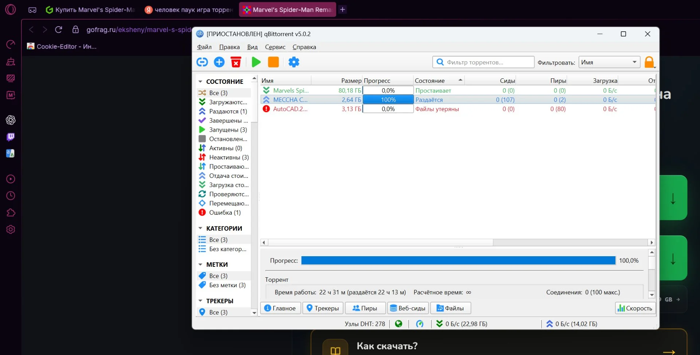Switch to the Главное details tab

[280, 308]
